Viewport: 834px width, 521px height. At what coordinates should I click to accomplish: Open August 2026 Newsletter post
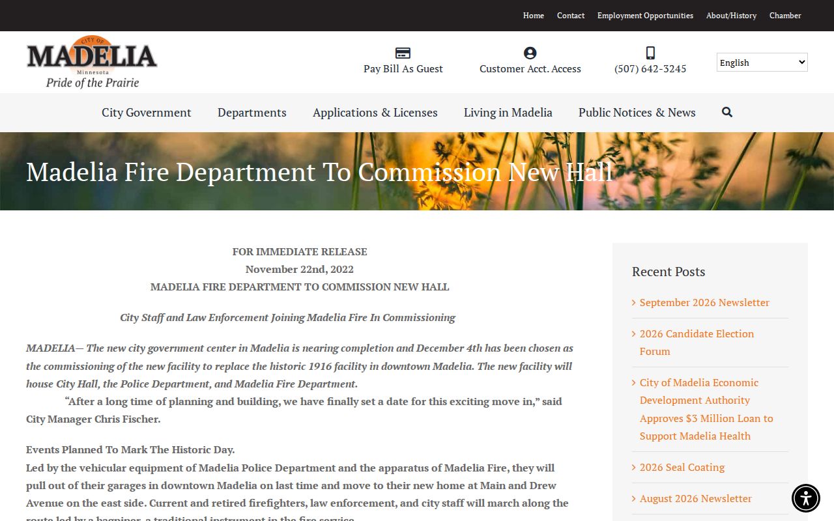pyautogui.click(x=696, y=499)
